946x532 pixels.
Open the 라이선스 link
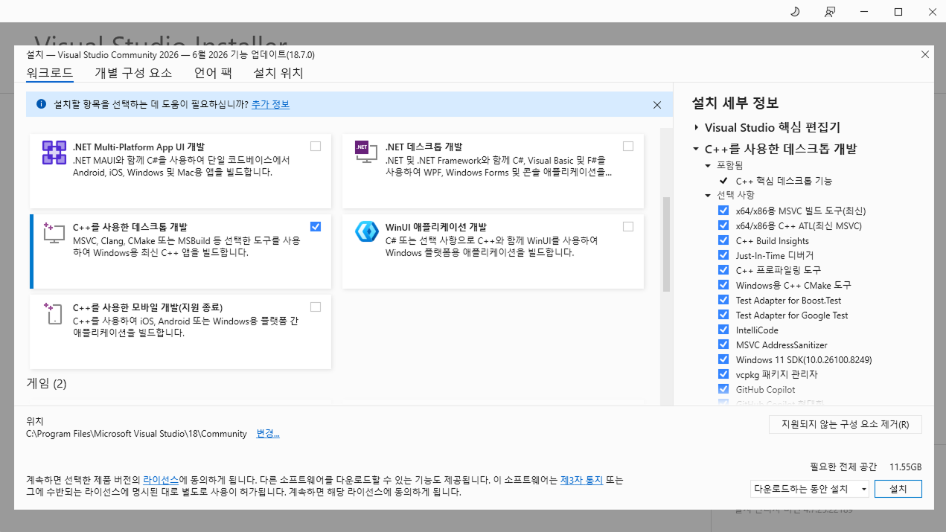pos(161,480)
